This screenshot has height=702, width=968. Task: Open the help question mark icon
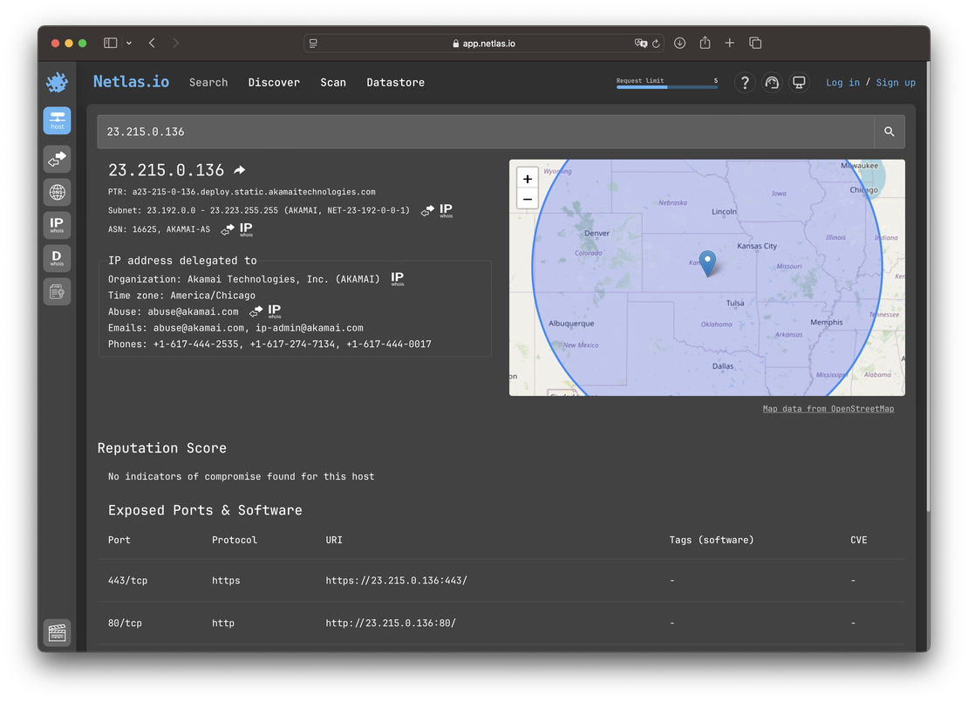tap(745, 82)
